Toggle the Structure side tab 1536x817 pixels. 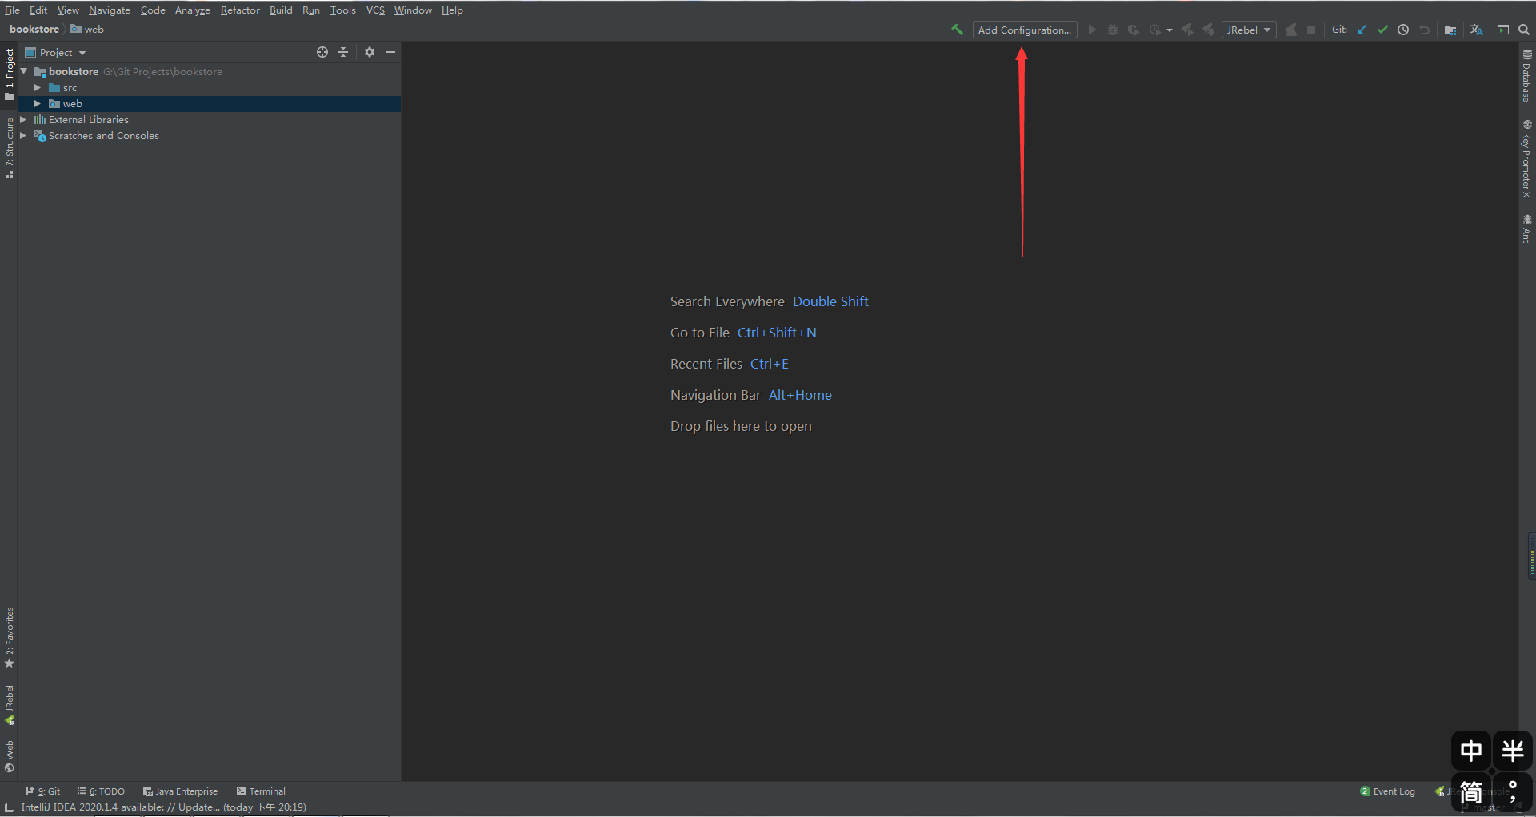pyautogui.click(x=9, y=148)
